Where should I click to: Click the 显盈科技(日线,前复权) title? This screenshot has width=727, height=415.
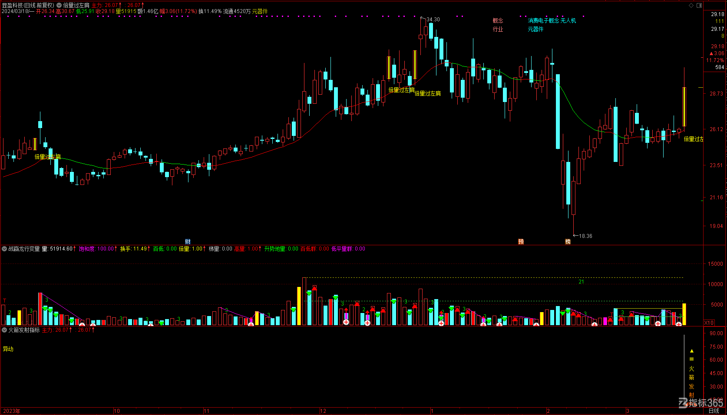(x=28, y=5)
